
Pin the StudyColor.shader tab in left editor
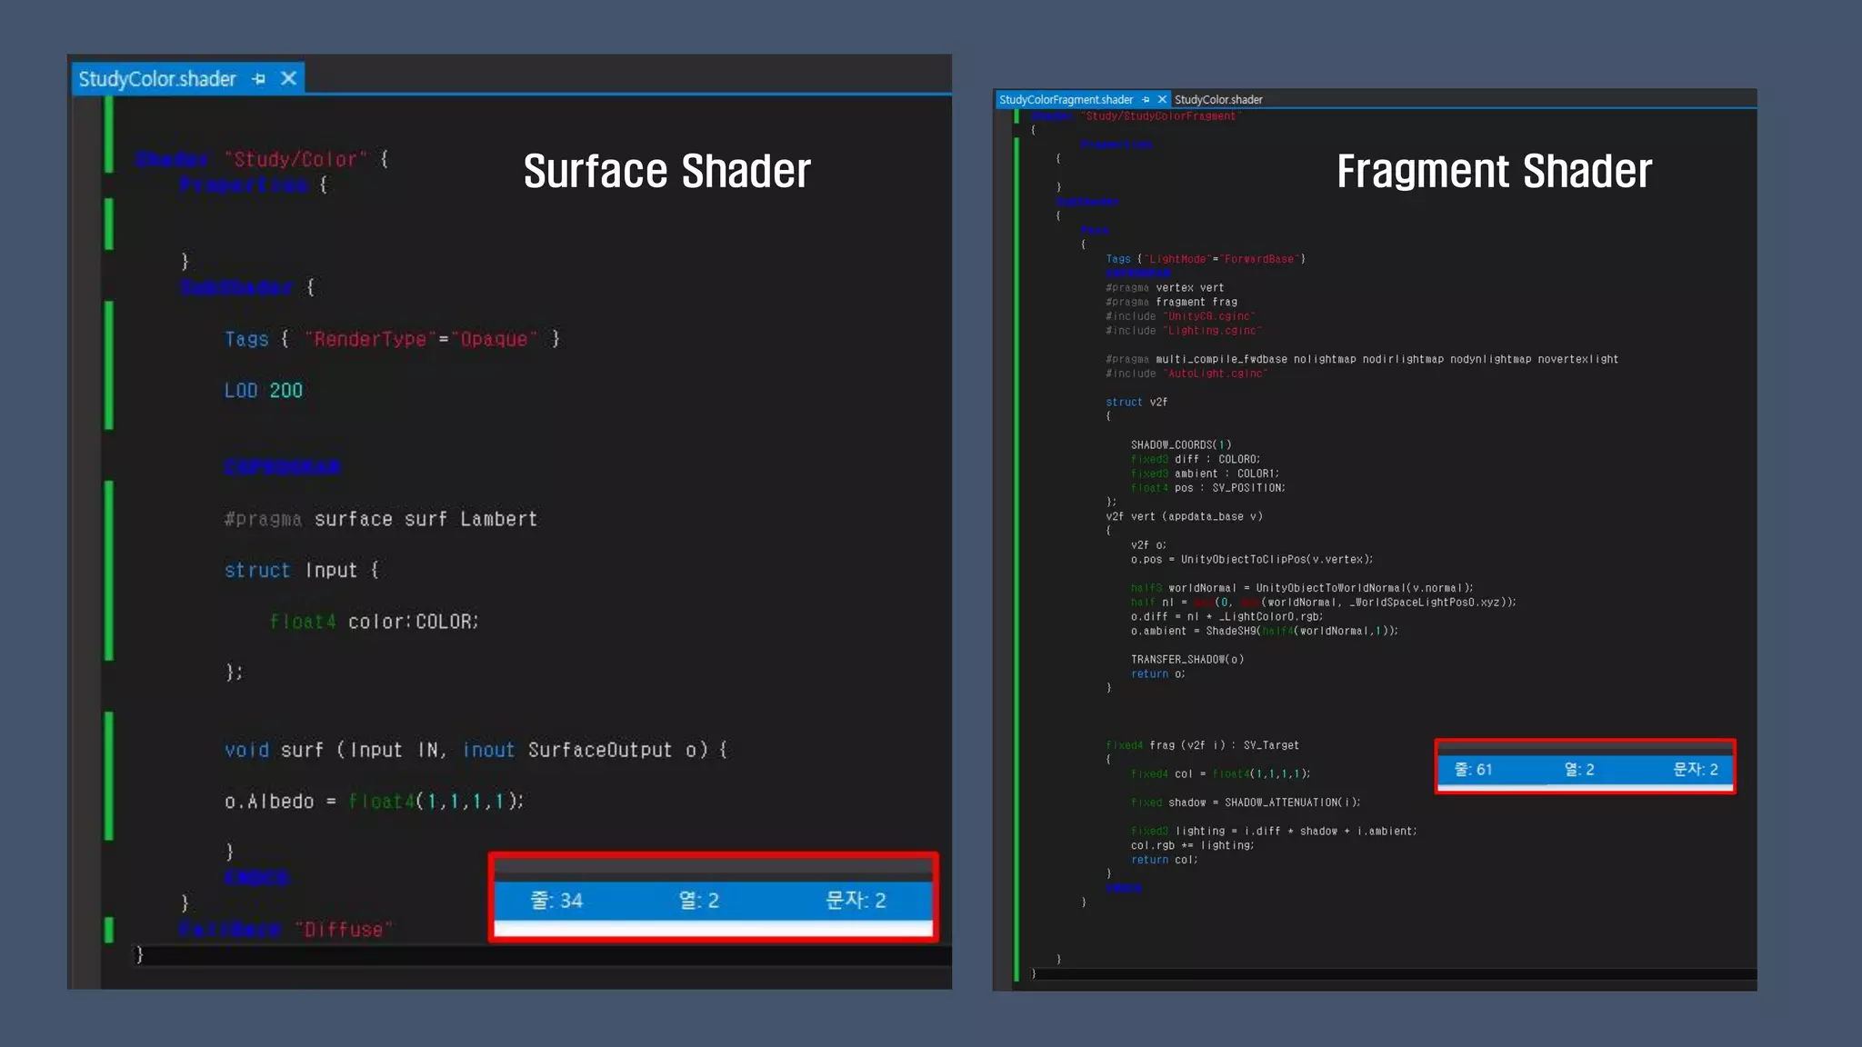click(x=259, y=79)
